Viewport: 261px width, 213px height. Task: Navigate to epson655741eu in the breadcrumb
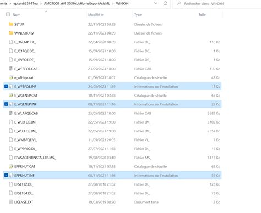pyautogui.click(x=25, y=4)
